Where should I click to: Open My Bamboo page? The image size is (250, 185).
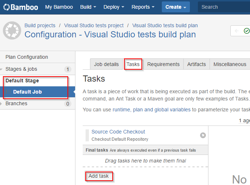(x=59, y=7)
